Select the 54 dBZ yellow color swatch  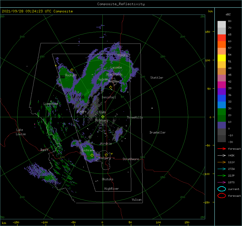pos(222,58)
